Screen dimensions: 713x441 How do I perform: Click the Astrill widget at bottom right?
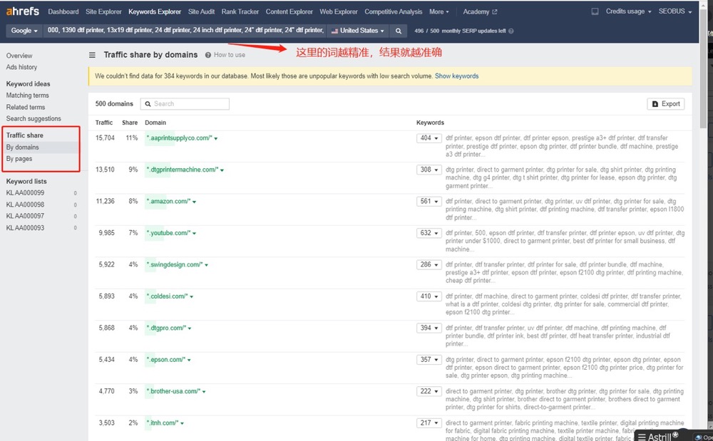pyautogui.click(x=658, y=437)
